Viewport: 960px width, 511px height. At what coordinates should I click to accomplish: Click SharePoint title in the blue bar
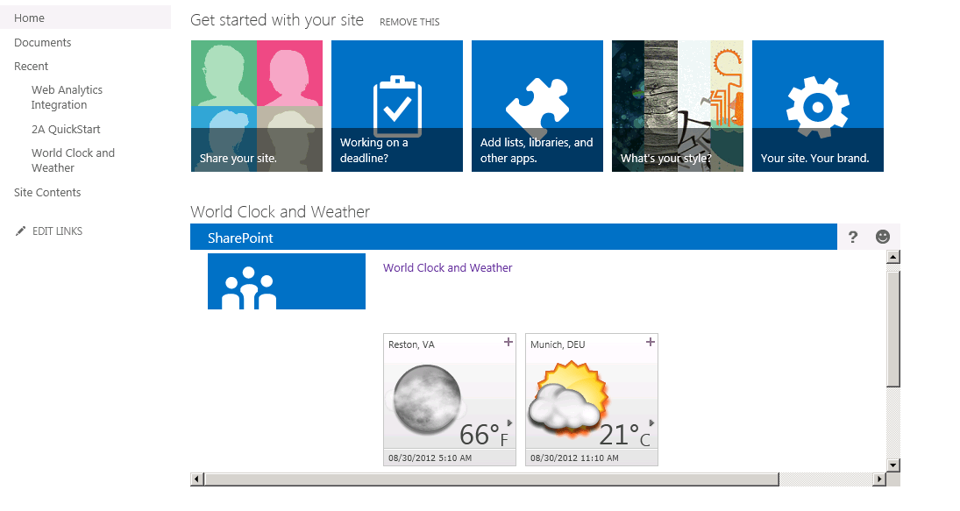240,238
